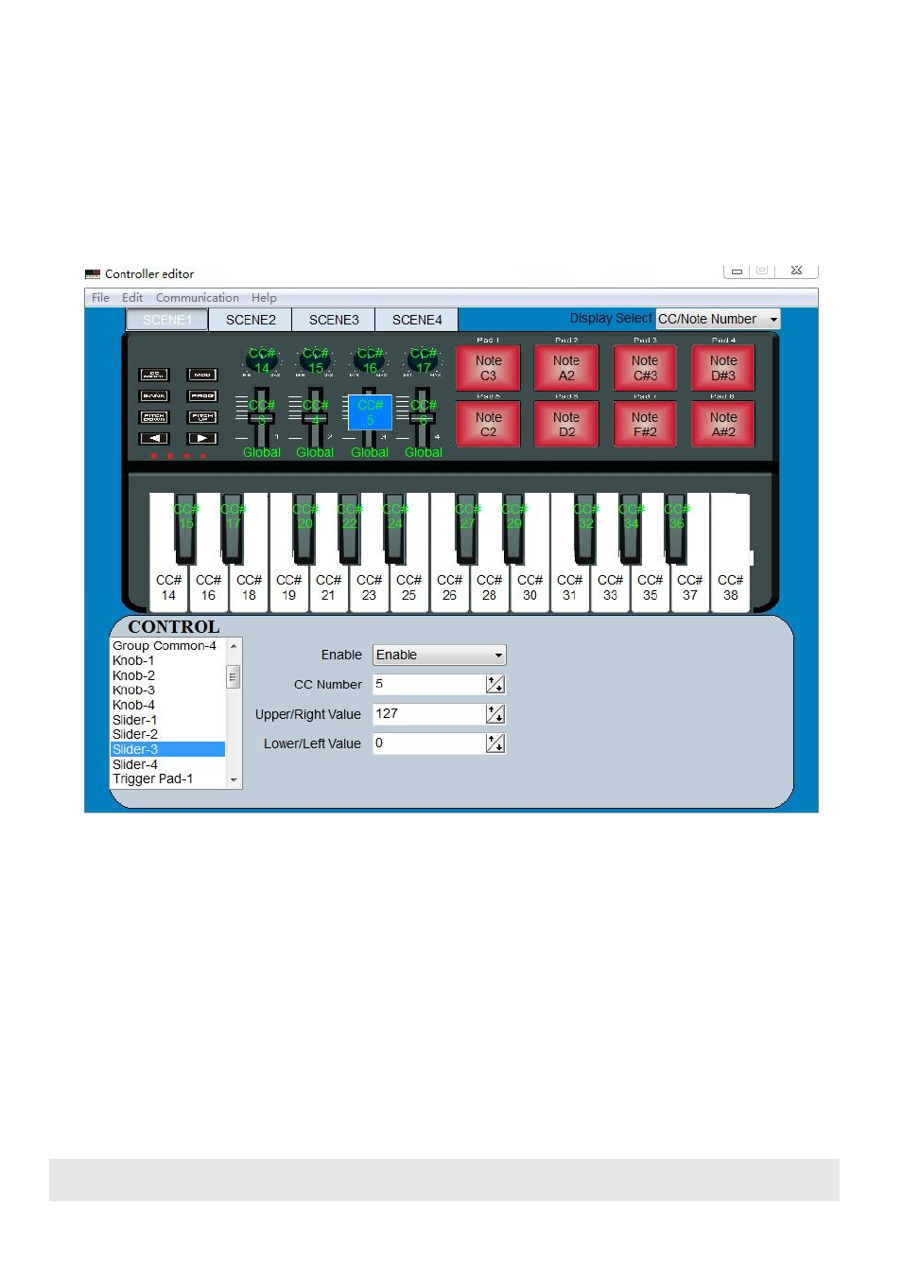This screenshot has height=1277, width=902.
Task: Select slider 4 labeled CC# 6
Action: (x=424, y=416)
